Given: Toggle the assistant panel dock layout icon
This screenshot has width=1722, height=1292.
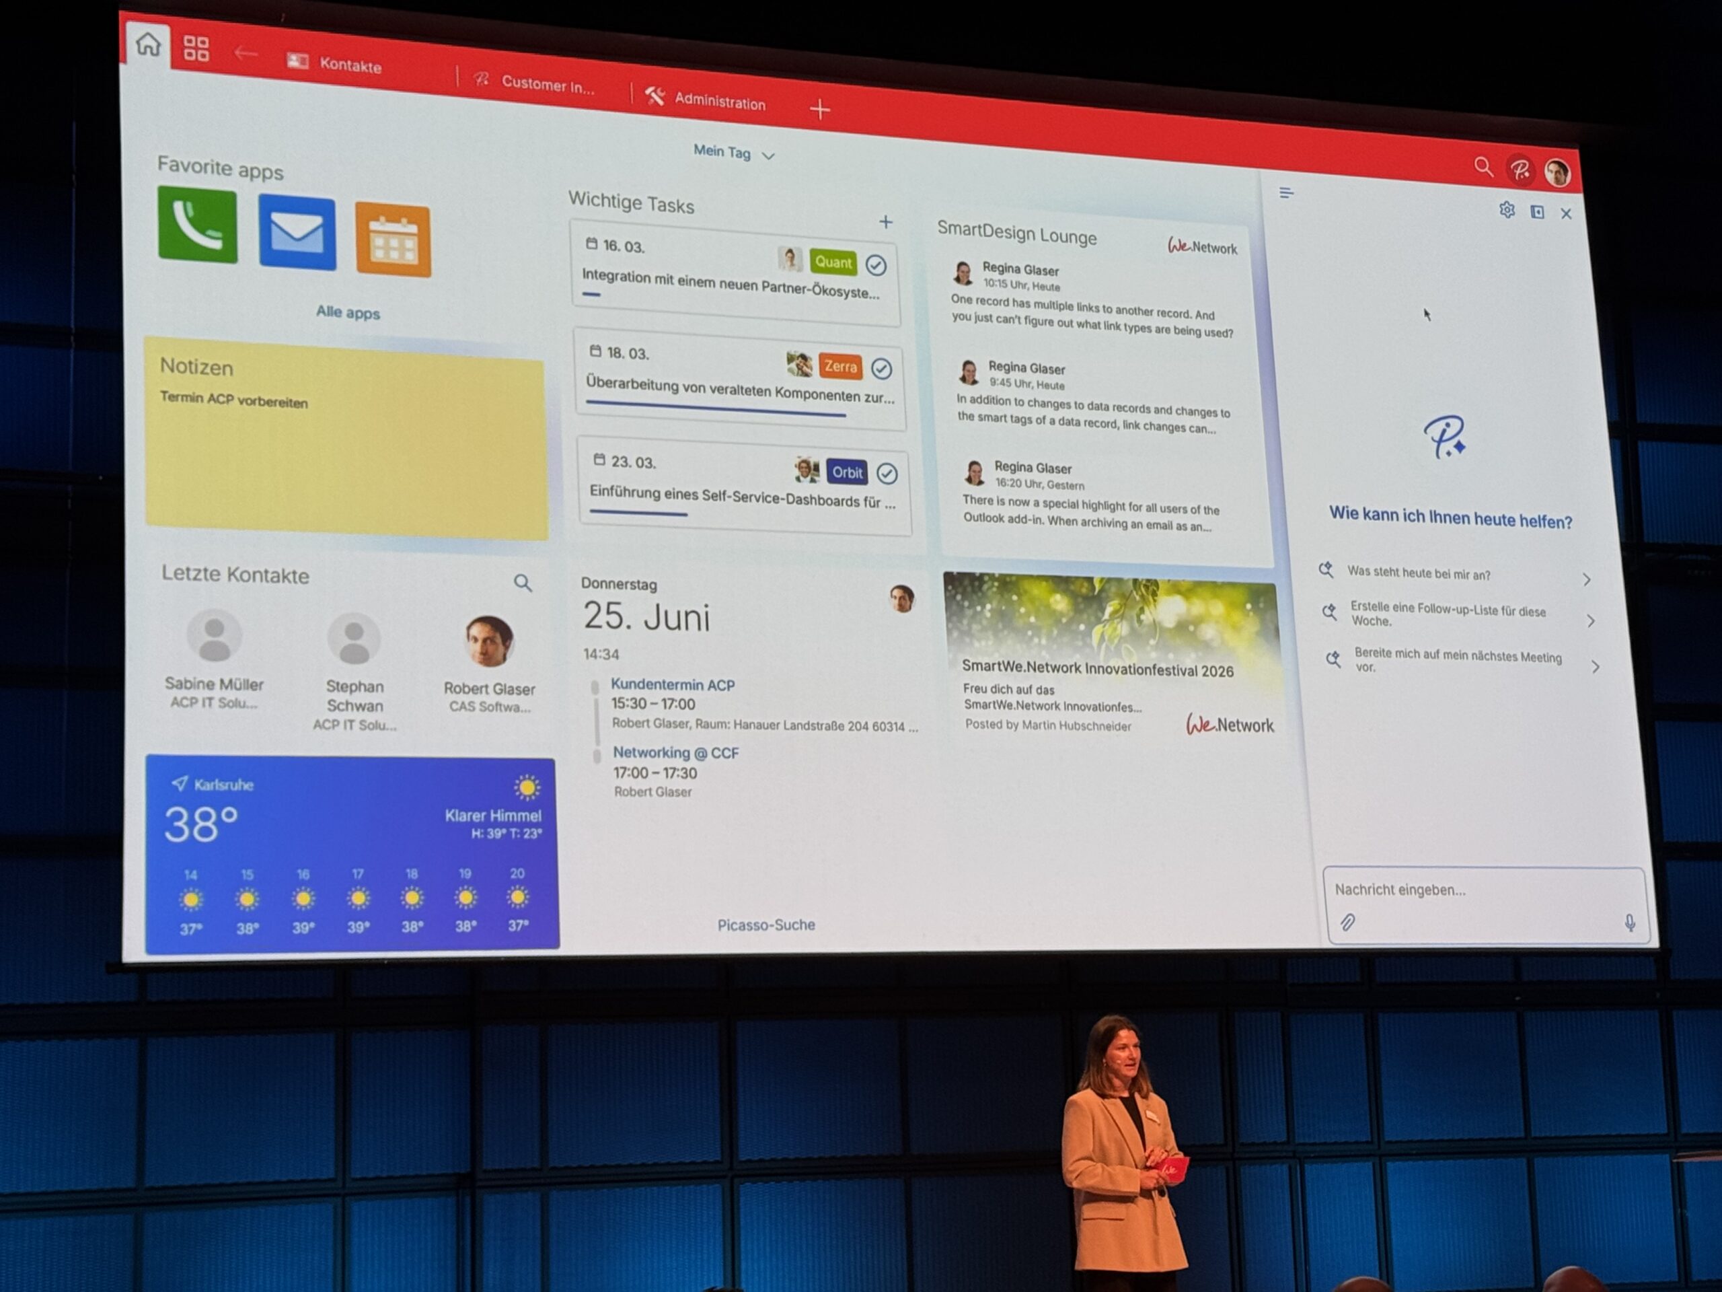Looking at the screenshot, I should point(1537,212).
